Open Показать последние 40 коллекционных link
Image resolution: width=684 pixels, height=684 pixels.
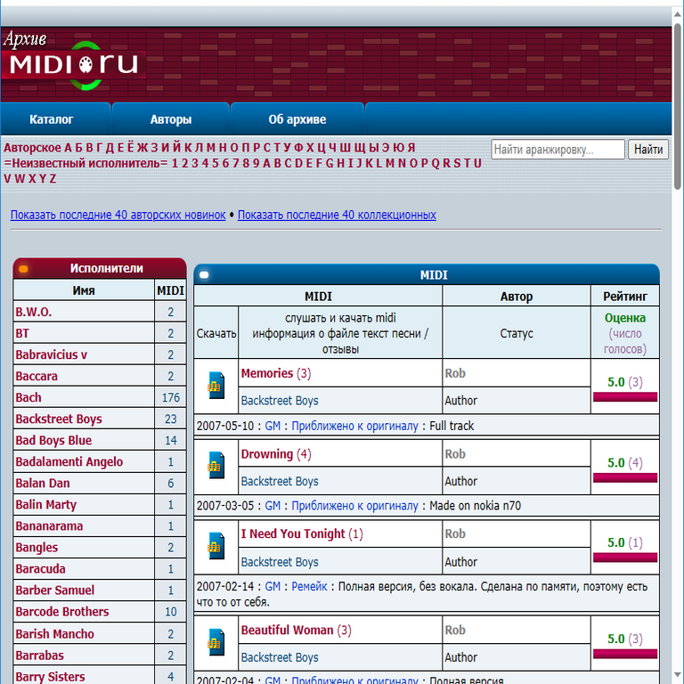337,215
